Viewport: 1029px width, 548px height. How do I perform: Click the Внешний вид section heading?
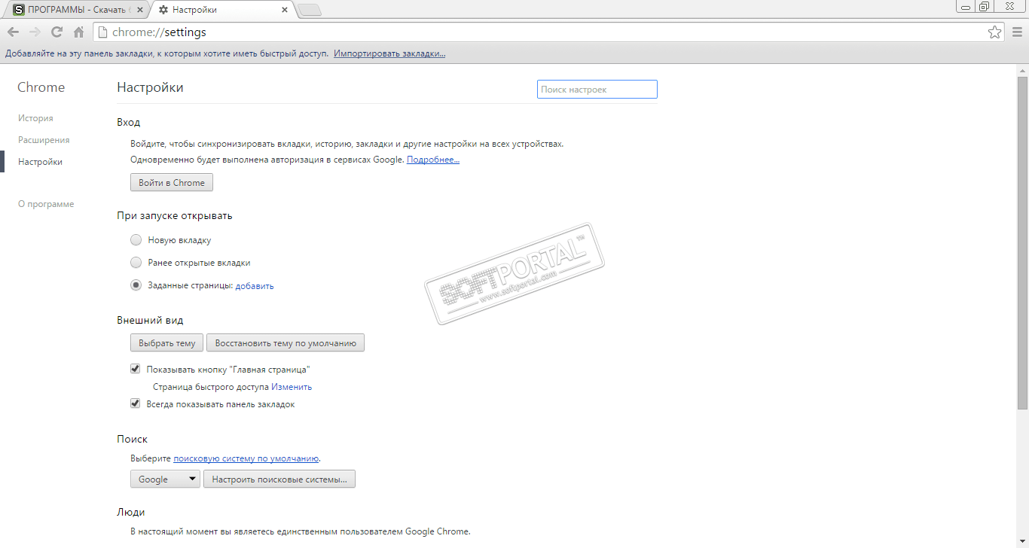[x=150, y=320]
